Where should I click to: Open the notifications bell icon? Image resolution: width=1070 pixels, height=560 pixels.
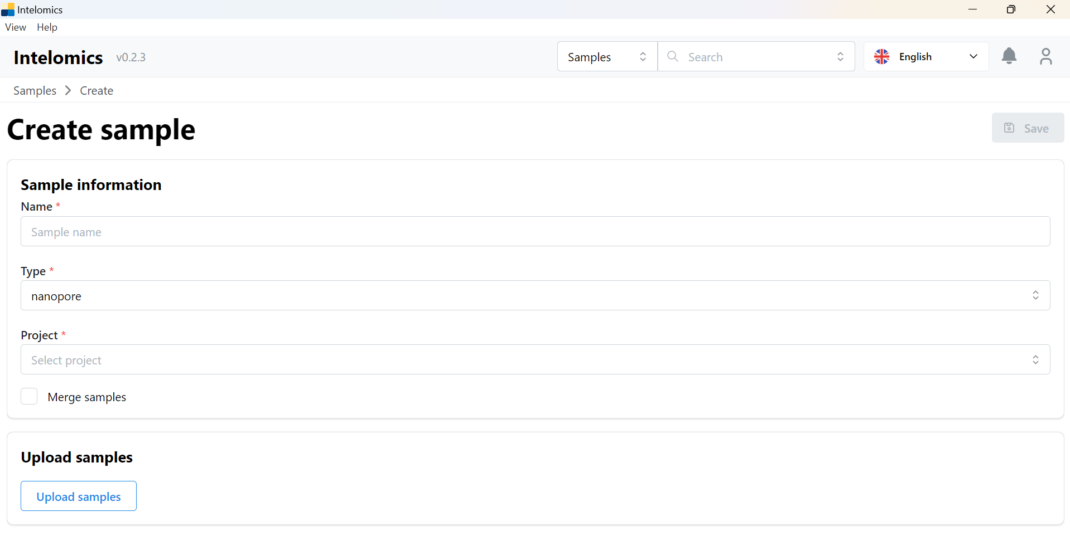tap(1009, 56)
